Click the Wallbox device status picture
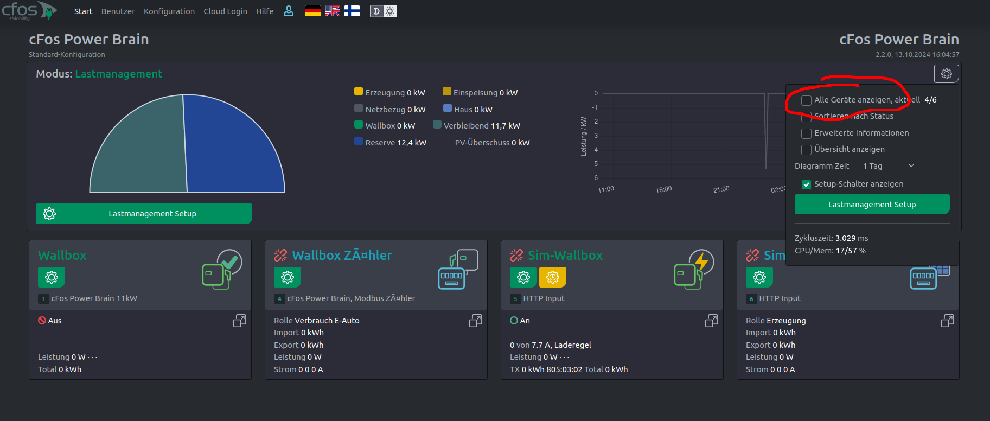 click(222, 269)
